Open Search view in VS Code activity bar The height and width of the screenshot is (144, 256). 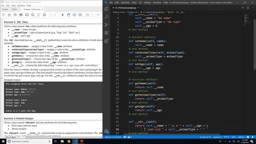[x=106, y=17]
